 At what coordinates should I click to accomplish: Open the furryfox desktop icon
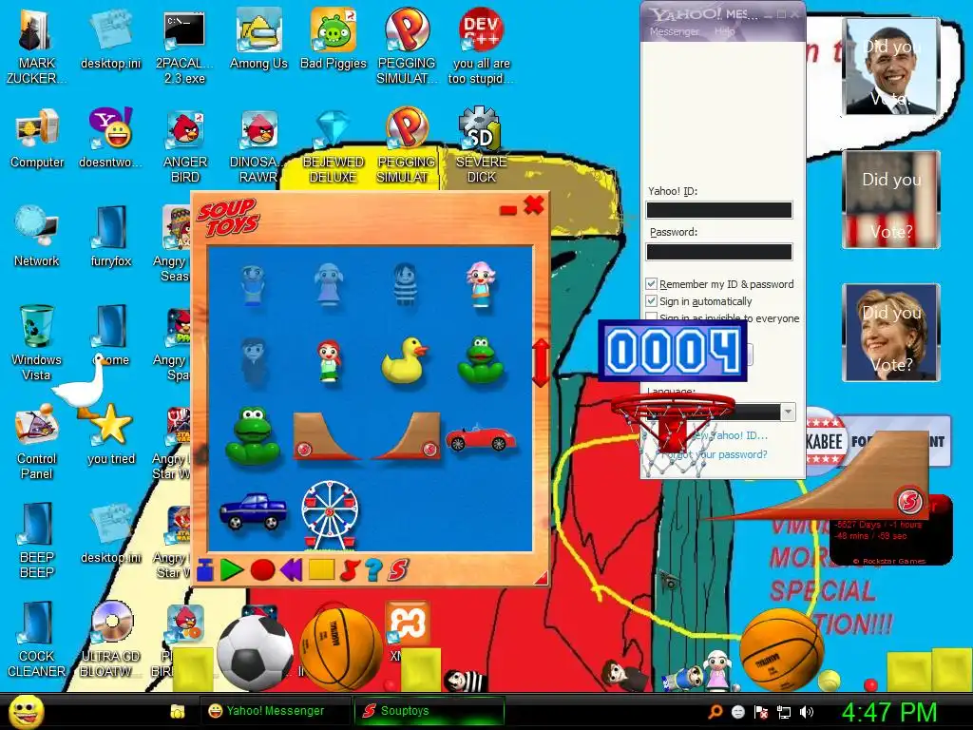(111, 237)
